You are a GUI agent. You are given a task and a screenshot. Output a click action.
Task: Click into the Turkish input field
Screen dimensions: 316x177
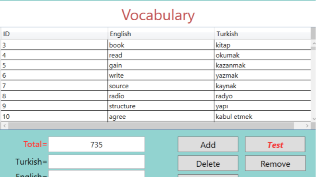96,162
